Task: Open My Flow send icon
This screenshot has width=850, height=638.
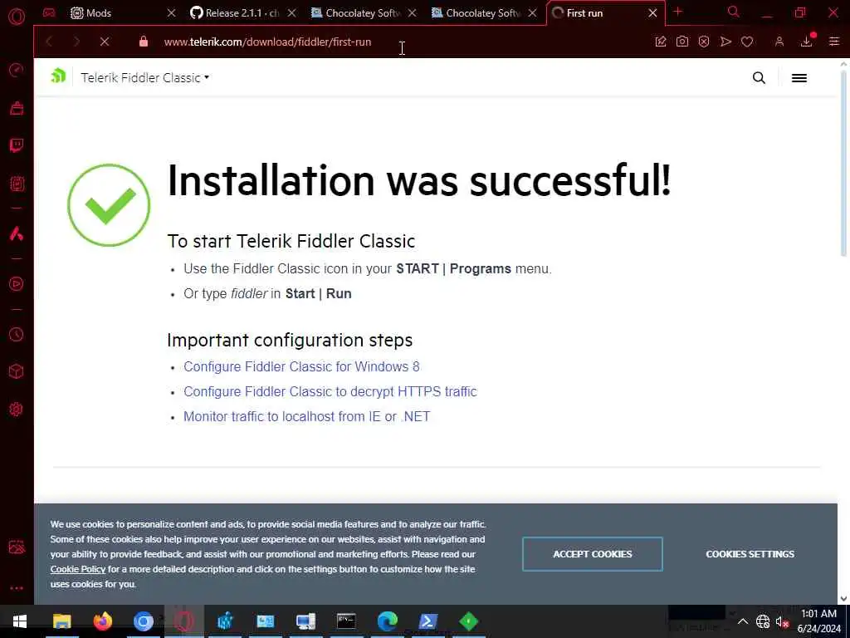Action: [725, 42]
